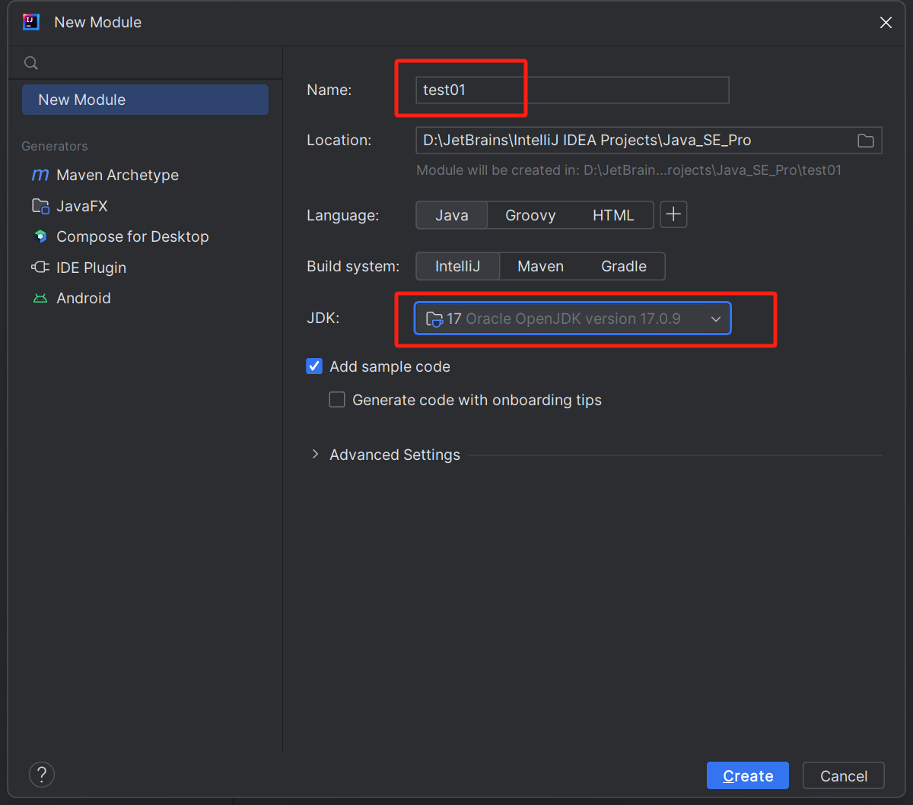Click the Generators section header
Viewport: 913px width, 805px height.
(55, 146)
